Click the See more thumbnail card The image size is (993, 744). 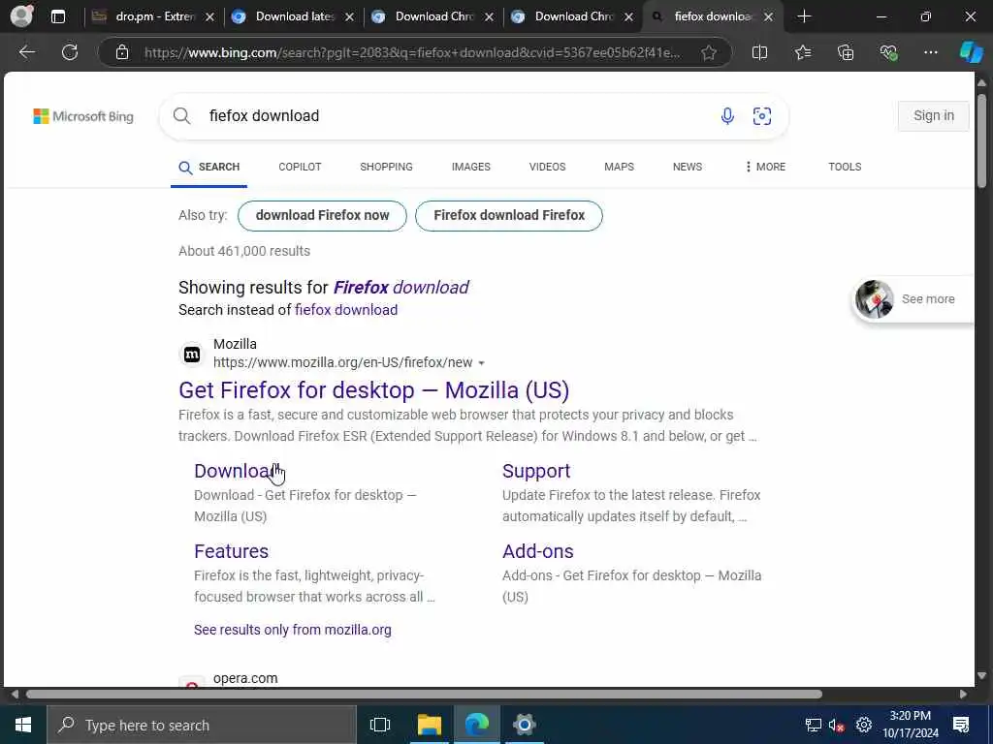click(x=913, y=299)
